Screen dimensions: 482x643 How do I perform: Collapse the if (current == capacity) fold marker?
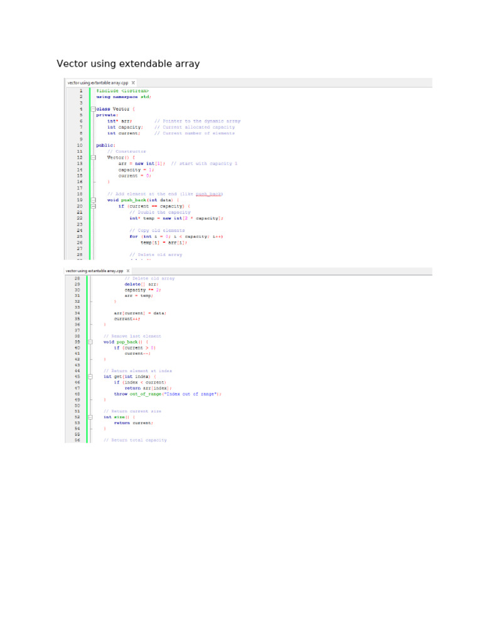coord(94,206)
